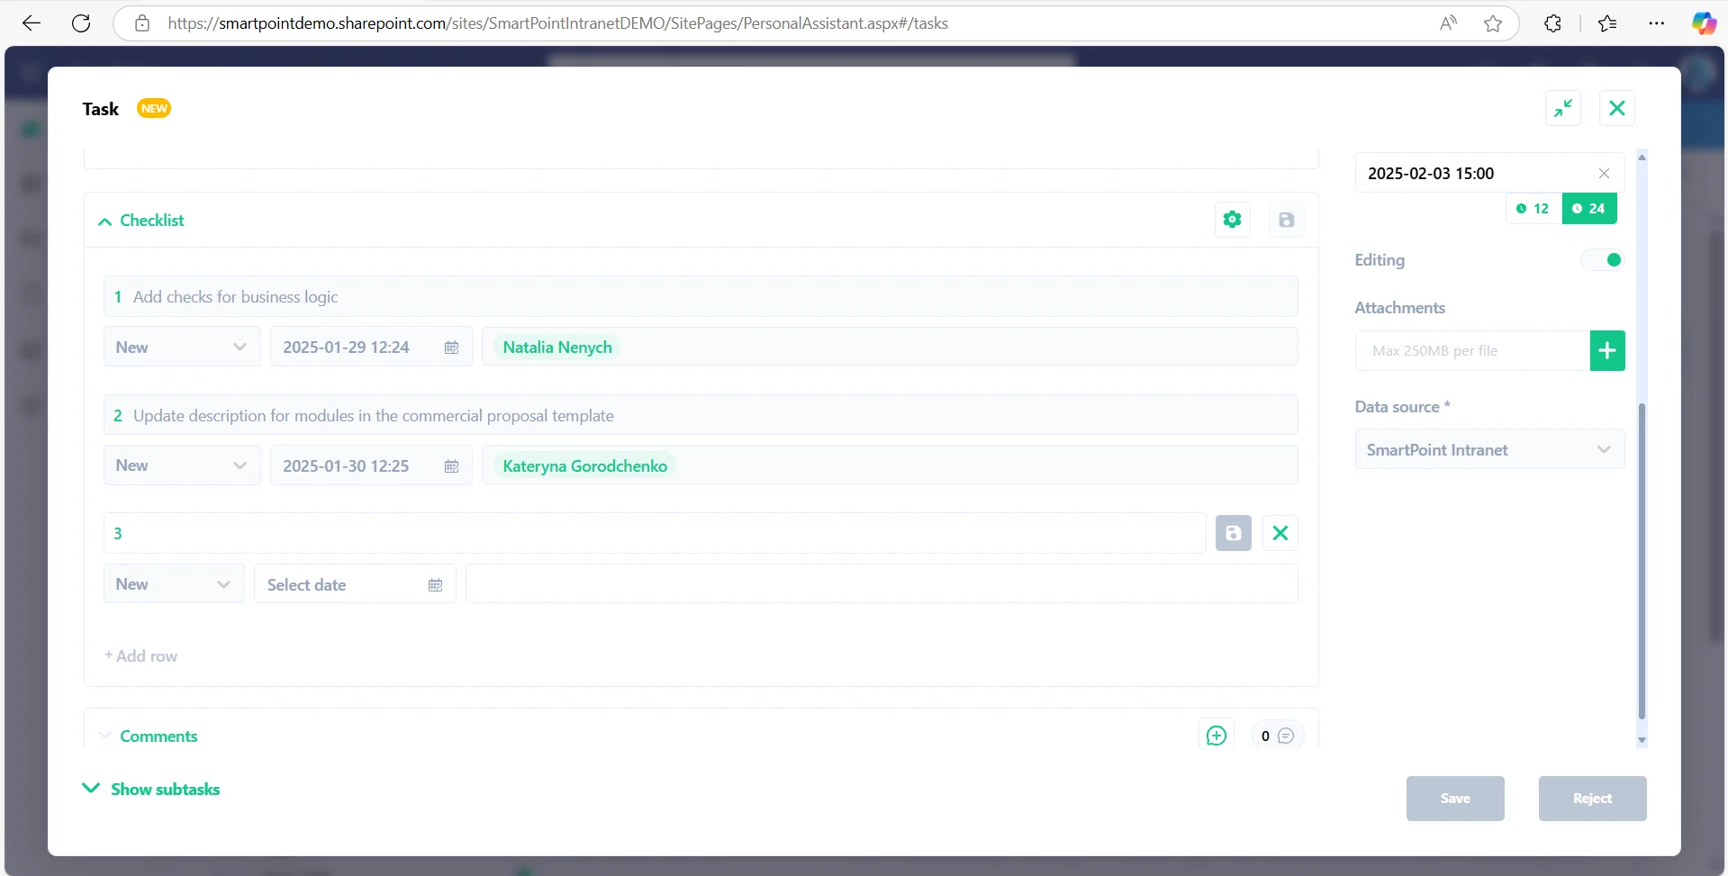This screenshot has width=1728, height=876.
Task: Save the checklist with disk icon
Action: tap(1287, 220)
